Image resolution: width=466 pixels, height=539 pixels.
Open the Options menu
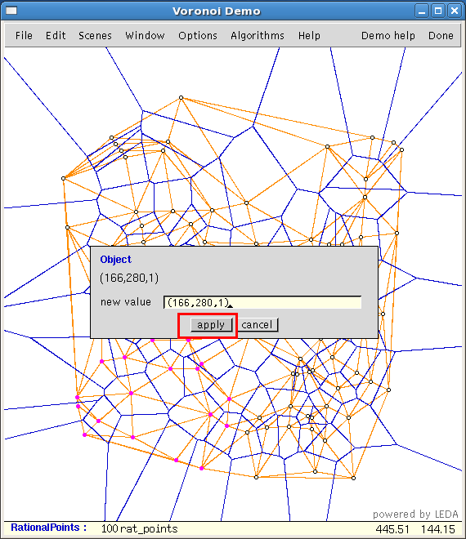tap(198, 36)
